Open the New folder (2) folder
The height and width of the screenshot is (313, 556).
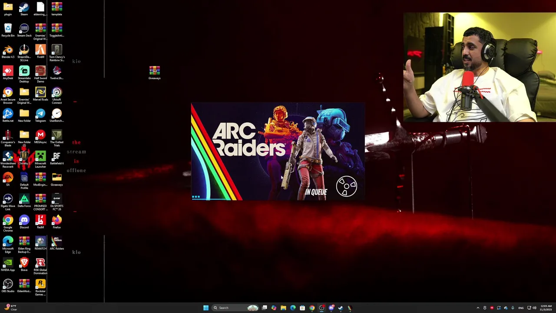[24, 138]
